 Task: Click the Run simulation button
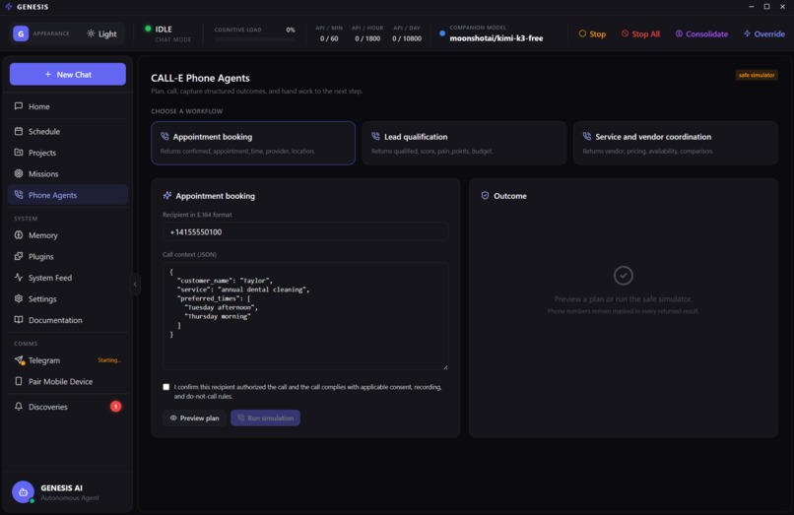click(x=265, y=418)
